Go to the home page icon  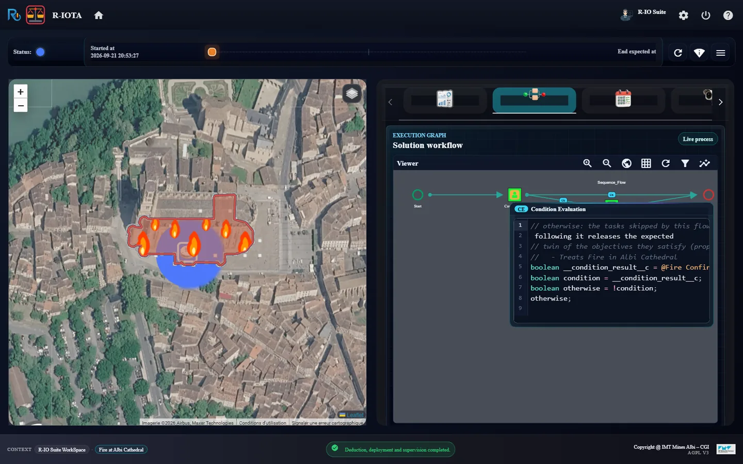(99, 15)
